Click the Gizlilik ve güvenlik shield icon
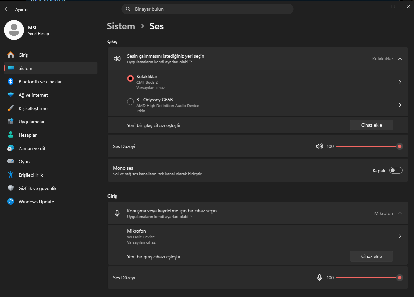 coord(11,188)
